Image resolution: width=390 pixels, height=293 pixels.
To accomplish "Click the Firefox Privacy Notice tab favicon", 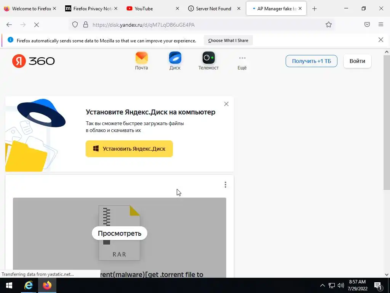I will (x=68, y=8).
